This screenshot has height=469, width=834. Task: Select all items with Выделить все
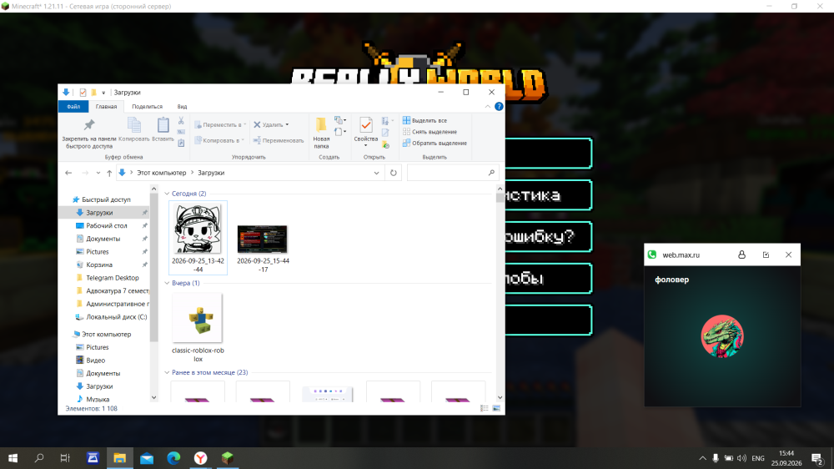tap(425, 120)
